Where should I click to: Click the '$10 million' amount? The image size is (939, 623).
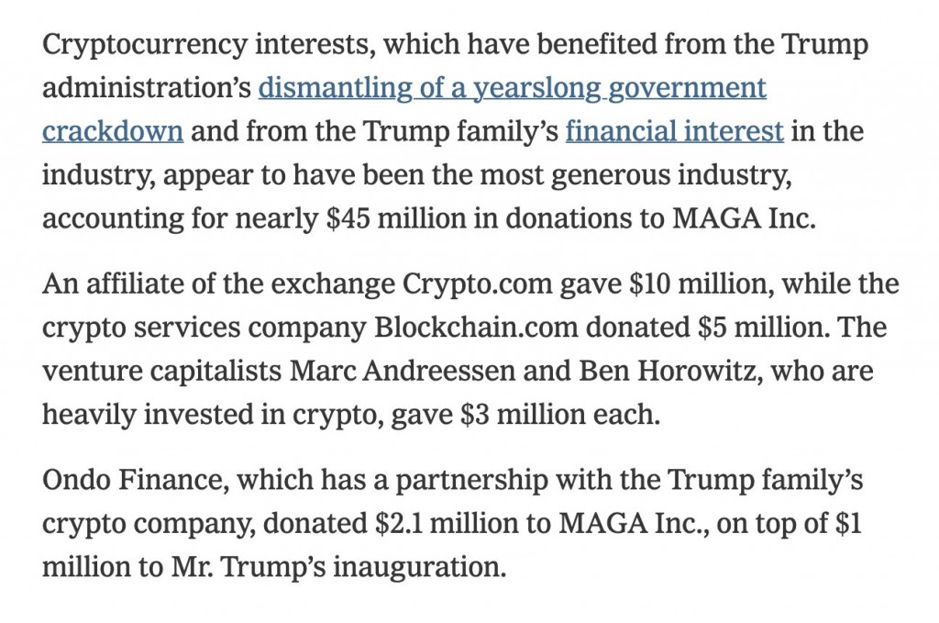(x=699, y=284)
